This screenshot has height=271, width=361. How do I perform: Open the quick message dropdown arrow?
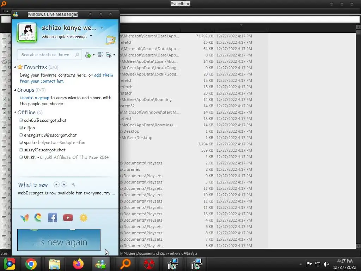pyautogui.click(x=91, y=36)
